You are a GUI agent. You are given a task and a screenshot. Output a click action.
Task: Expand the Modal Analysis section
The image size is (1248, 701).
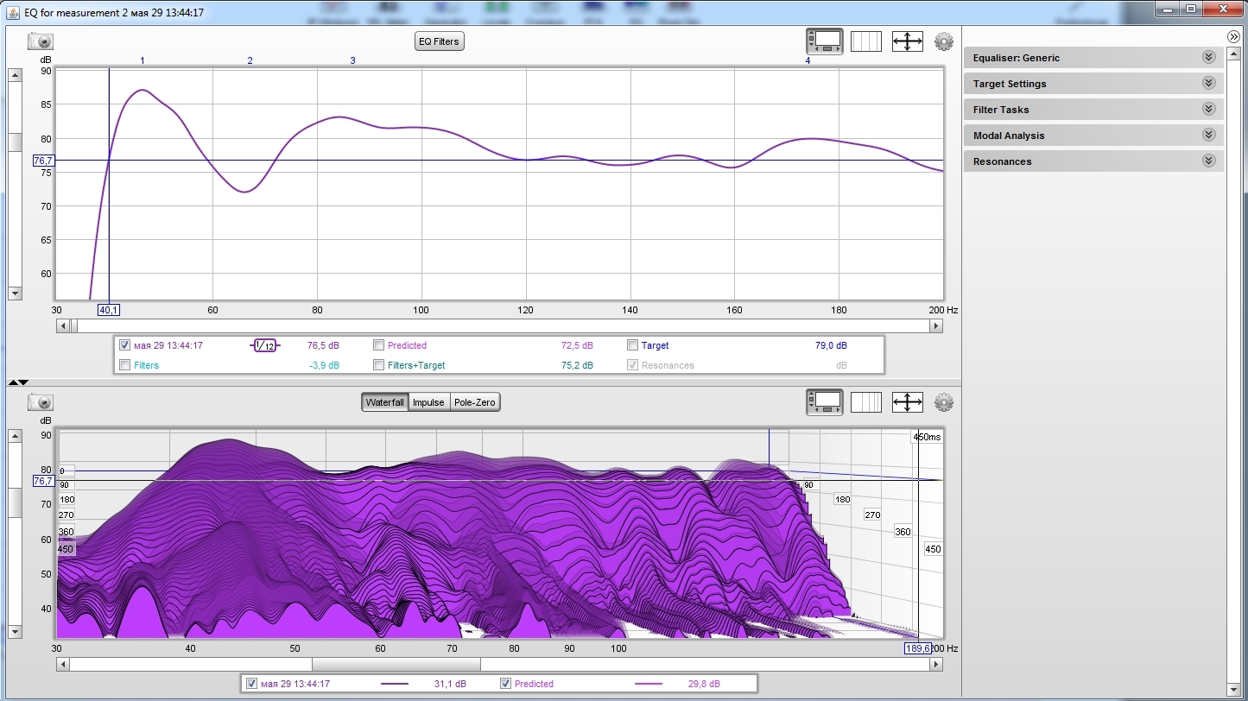(1208, 136)
